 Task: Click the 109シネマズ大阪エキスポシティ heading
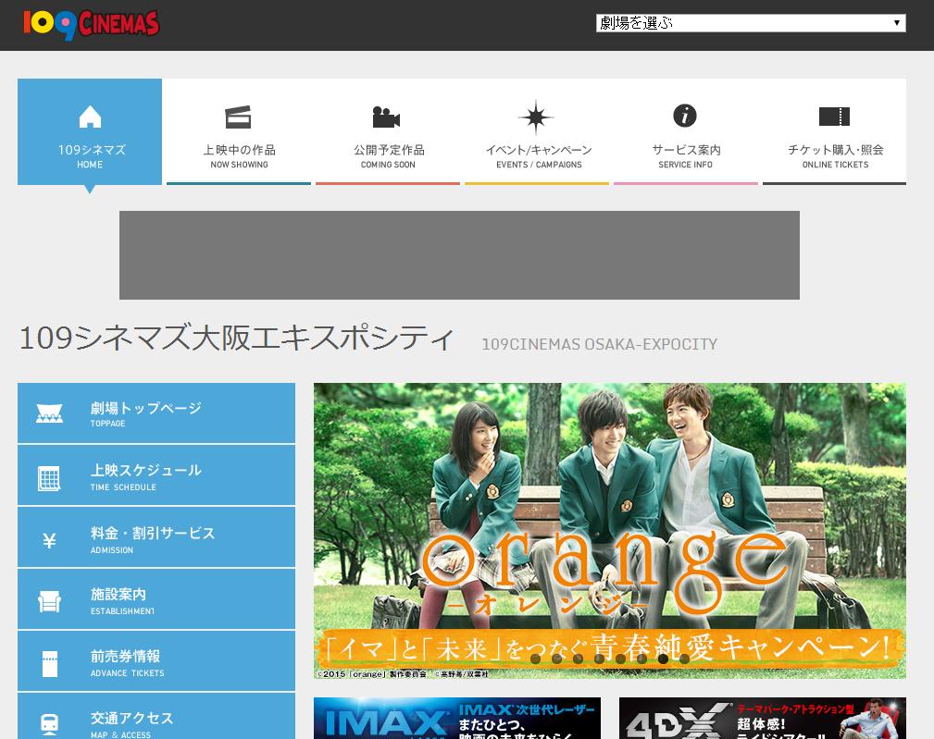click(236, 338)
